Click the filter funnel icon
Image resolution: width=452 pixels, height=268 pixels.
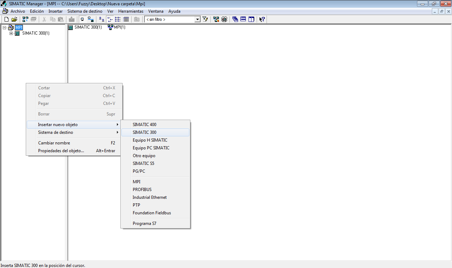pos(205,19)
